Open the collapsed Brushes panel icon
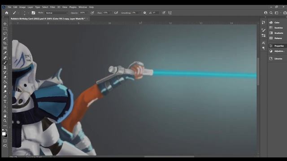The width and height of the screenshot is (287, 161). click(x=263, y=35)
